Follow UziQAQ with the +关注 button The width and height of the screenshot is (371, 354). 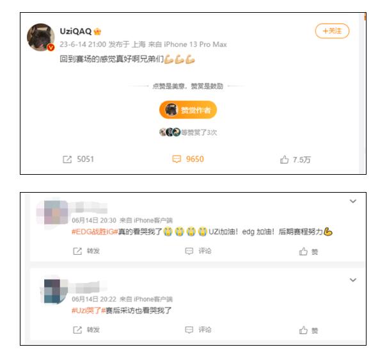(332, 31)
